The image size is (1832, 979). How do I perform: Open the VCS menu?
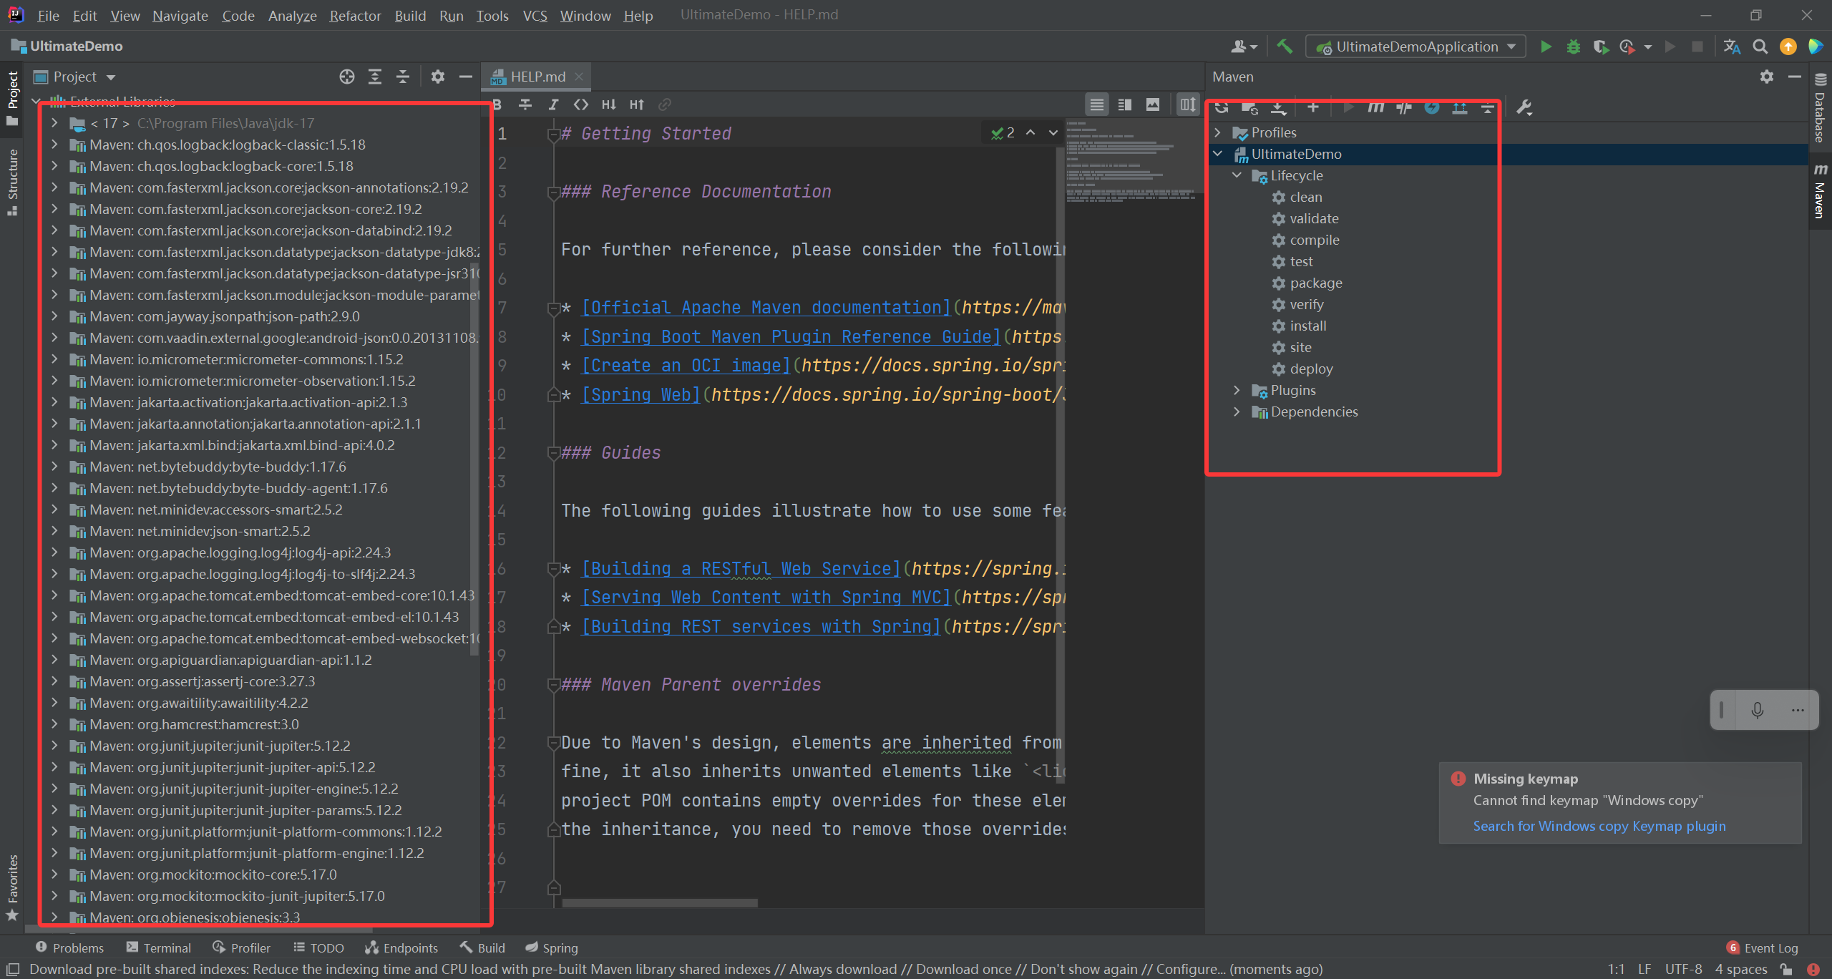click(x=535, y=15)
